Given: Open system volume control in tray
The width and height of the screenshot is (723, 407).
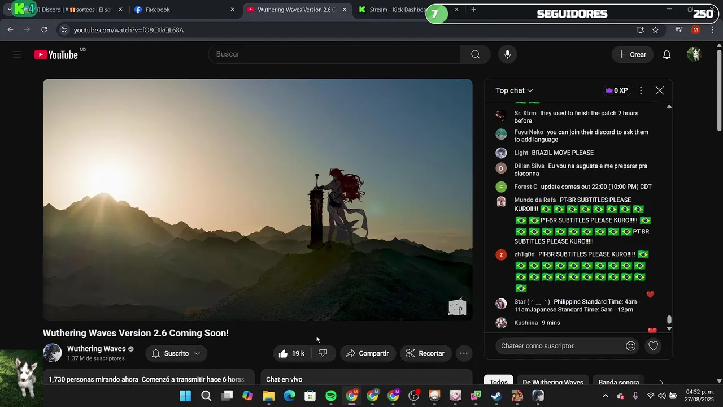Looking at the screenshot, I should (662, 396).
